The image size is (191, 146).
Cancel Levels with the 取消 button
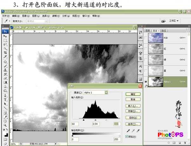133,99
